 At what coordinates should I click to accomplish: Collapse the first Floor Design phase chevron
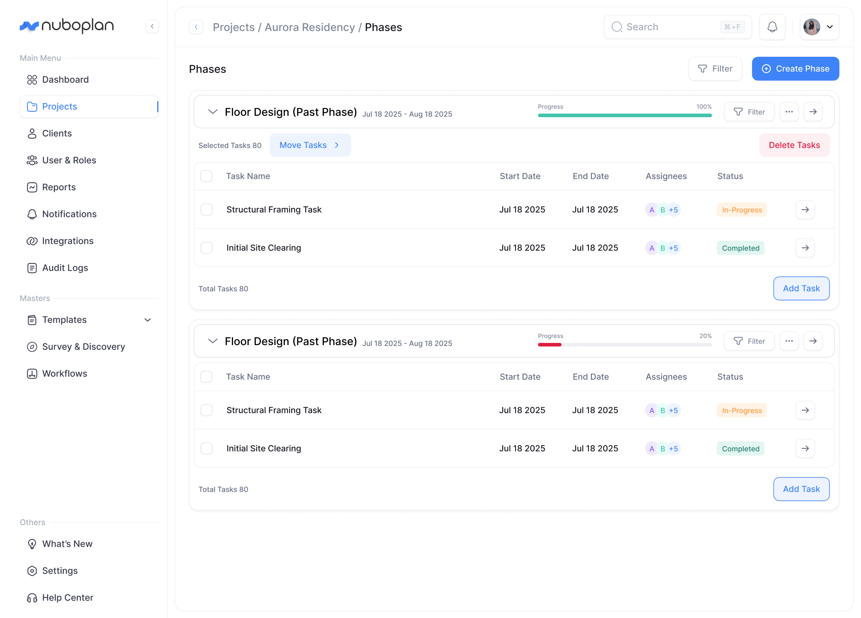coord(213,112)
